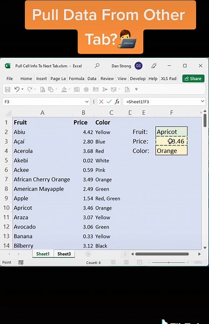Click the zoom out minus button
Viewport: 209px width, 324px height.
149,262
